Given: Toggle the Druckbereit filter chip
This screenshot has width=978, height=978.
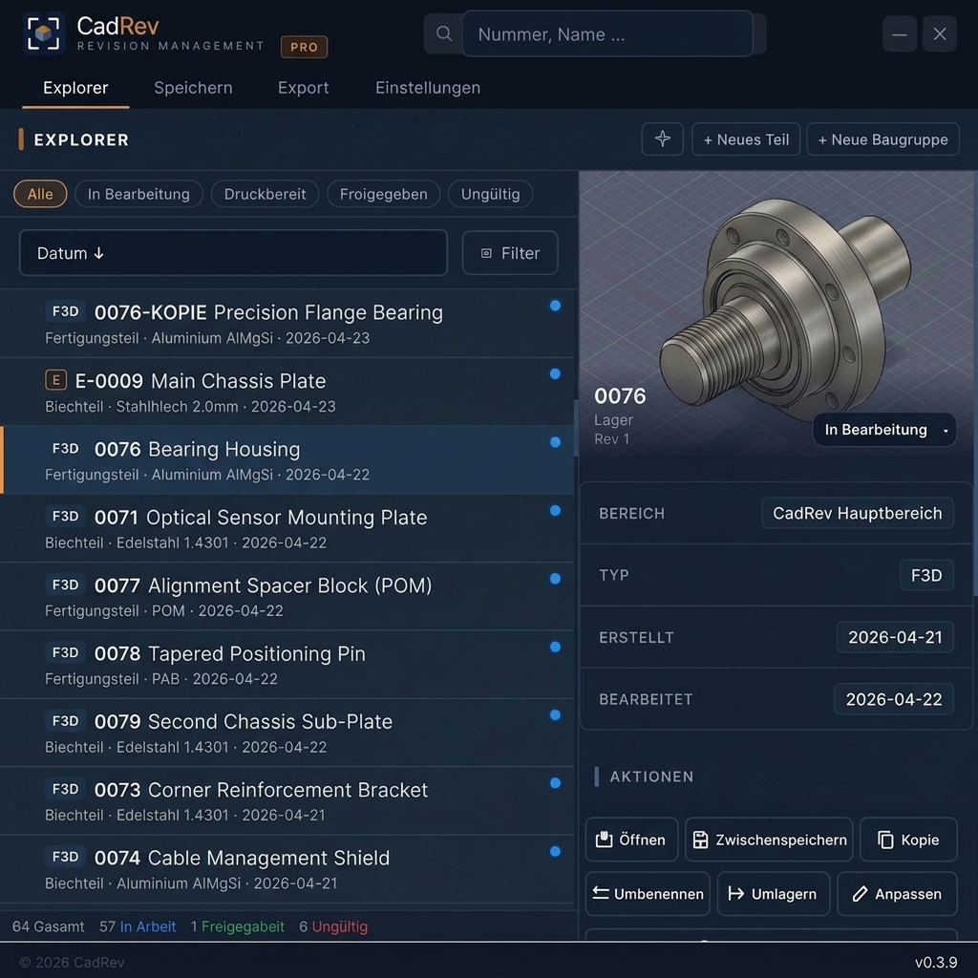Looking at the screenshot, I should [x=266, y=194].
